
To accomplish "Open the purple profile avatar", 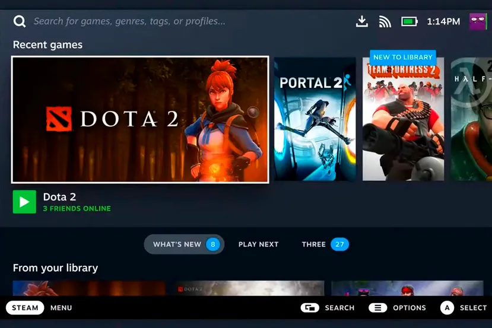I will click(x=478, y=21).
